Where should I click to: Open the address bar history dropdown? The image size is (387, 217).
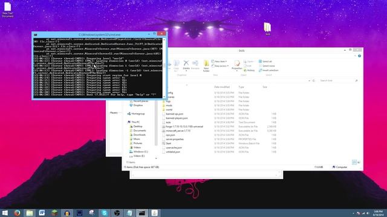(309, 81)
